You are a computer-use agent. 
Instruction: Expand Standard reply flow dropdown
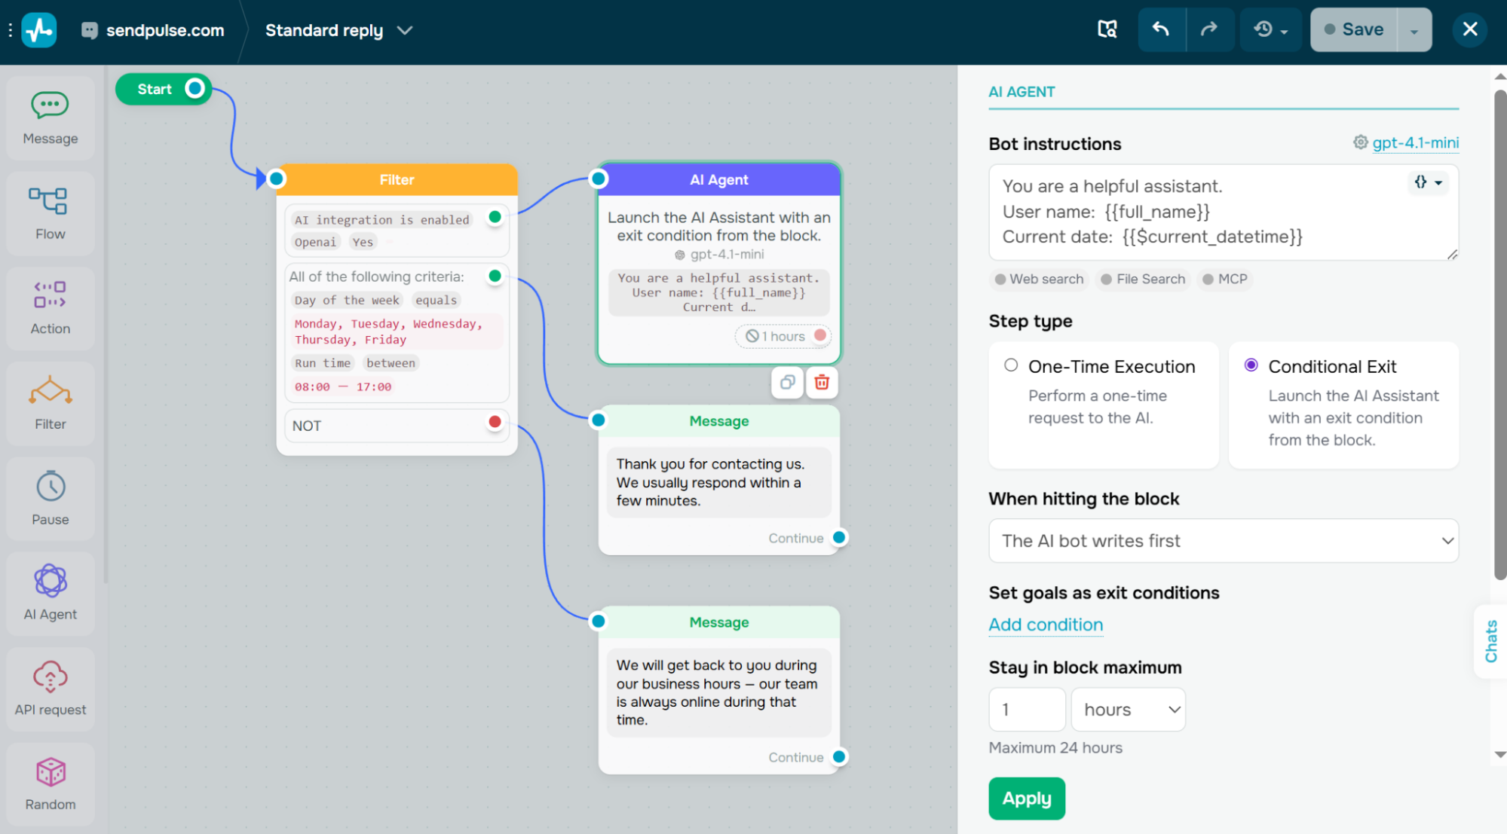[x=405, y=30]
